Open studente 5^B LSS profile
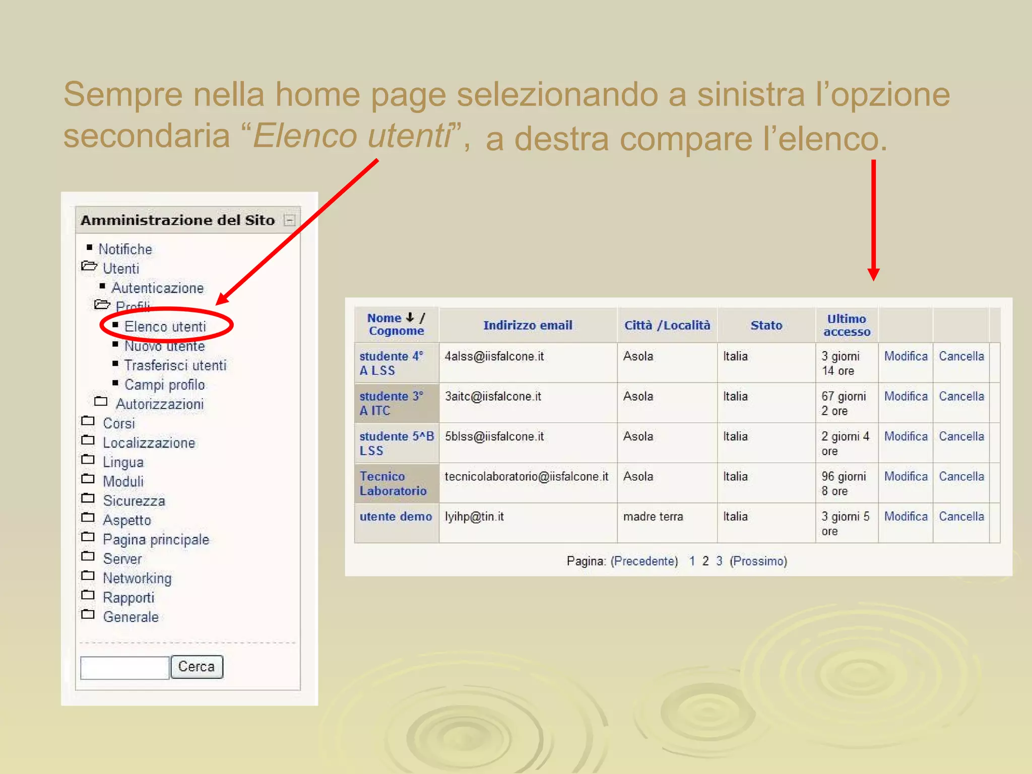This screenshot has height=774, width=1032. click(397, 443)
